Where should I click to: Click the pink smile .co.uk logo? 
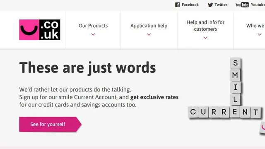click(40, 30)
